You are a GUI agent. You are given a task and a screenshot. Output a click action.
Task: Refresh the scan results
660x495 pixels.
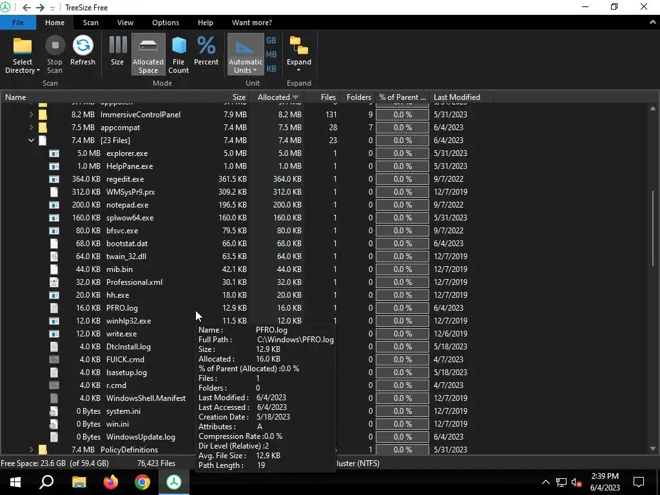coord(82,52)
